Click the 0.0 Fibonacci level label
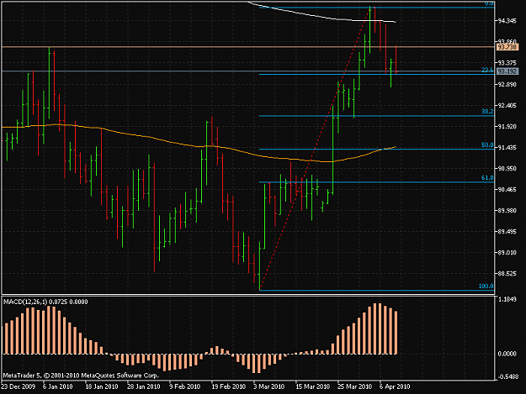This screenshot has height=394, width=526. click(x=489, y=3)
